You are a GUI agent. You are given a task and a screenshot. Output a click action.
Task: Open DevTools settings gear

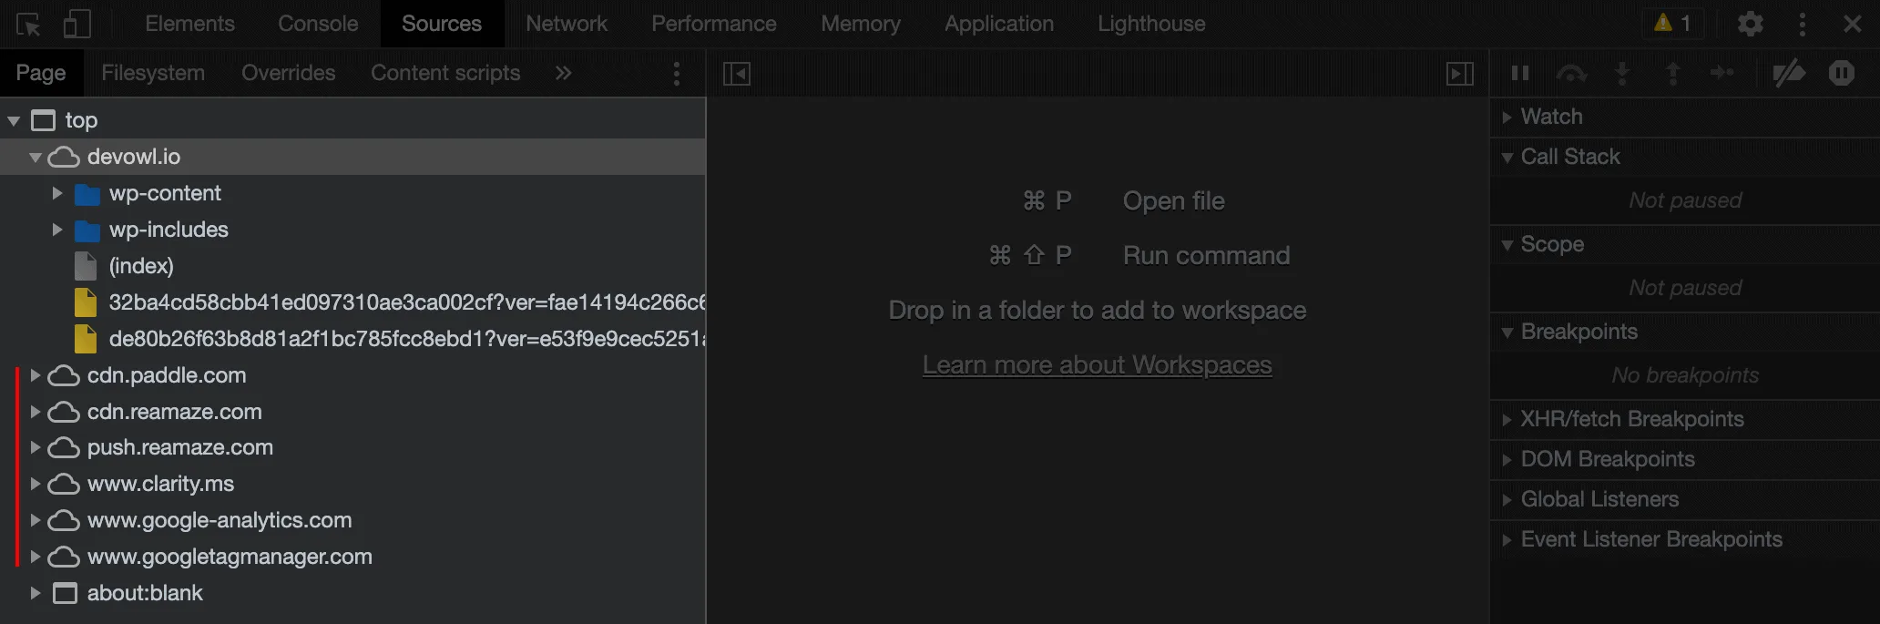click(x=1750, y=25)
